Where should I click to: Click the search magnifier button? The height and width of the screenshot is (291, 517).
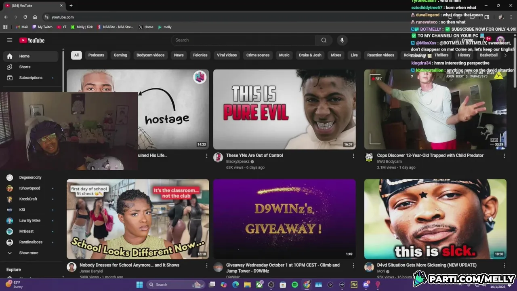click(324, 40)
